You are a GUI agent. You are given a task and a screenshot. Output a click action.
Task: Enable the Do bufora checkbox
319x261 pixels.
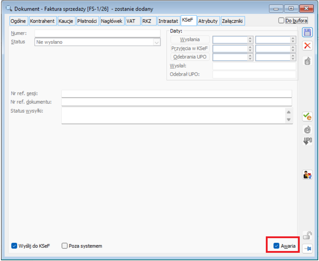click(x=281, y=21)
